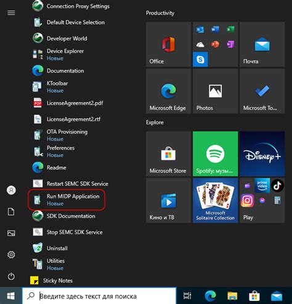
Task: Open Settings gear in Start sidebar
Action: click(11, 255)
